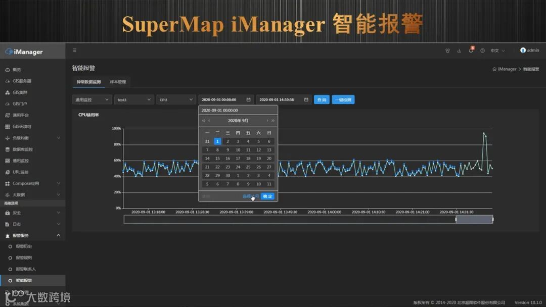Click the 一键检测 button
546x307 pixels.
pyautogui.click(x=343, y=100)
